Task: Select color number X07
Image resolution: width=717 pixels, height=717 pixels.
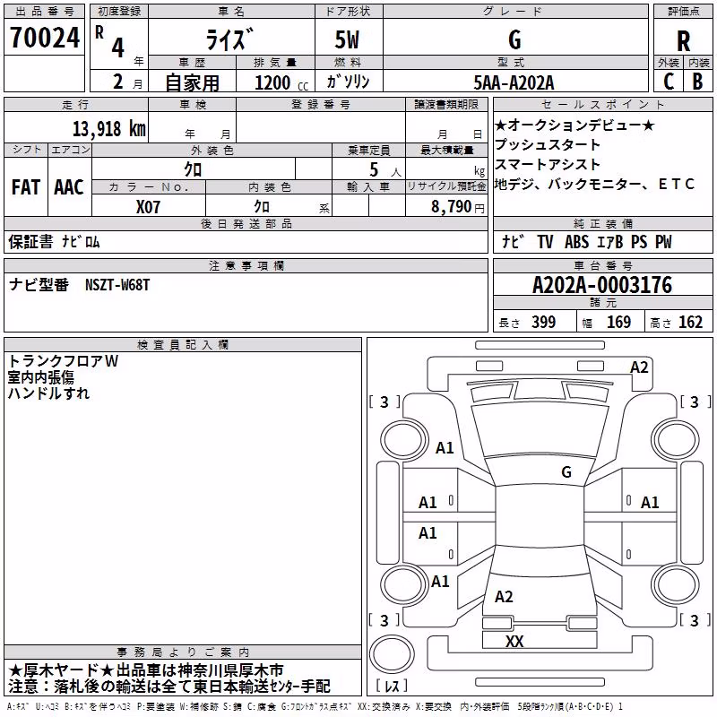Action: pos(148,207)
